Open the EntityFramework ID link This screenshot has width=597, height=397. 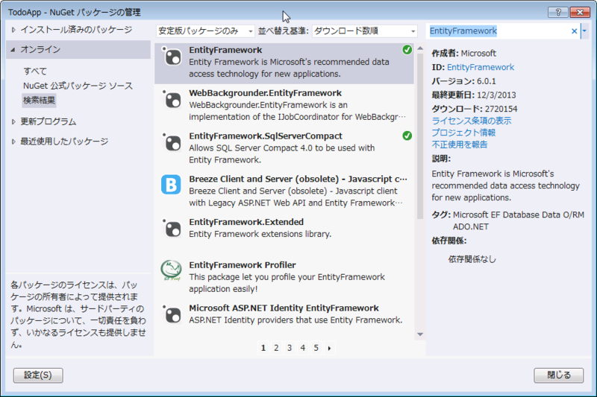[481, 67]
